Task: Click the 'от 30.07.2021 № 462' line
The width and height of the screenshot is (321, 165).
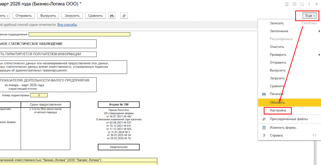Action: [x=119, y=116]
